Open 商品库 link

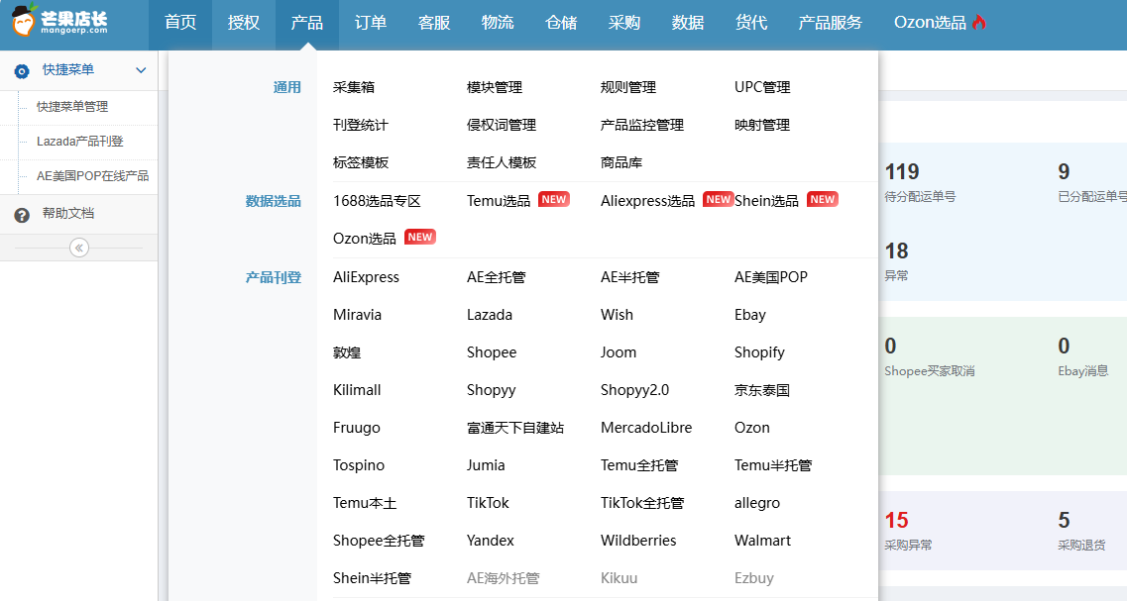pos(621,163)
